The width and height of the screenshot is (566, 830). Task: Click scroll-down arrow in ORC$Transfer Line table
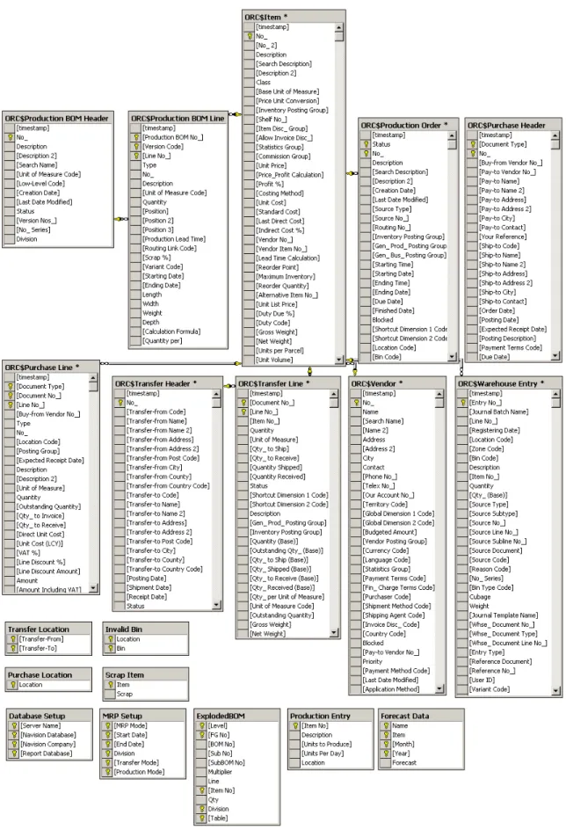(334, 632)
